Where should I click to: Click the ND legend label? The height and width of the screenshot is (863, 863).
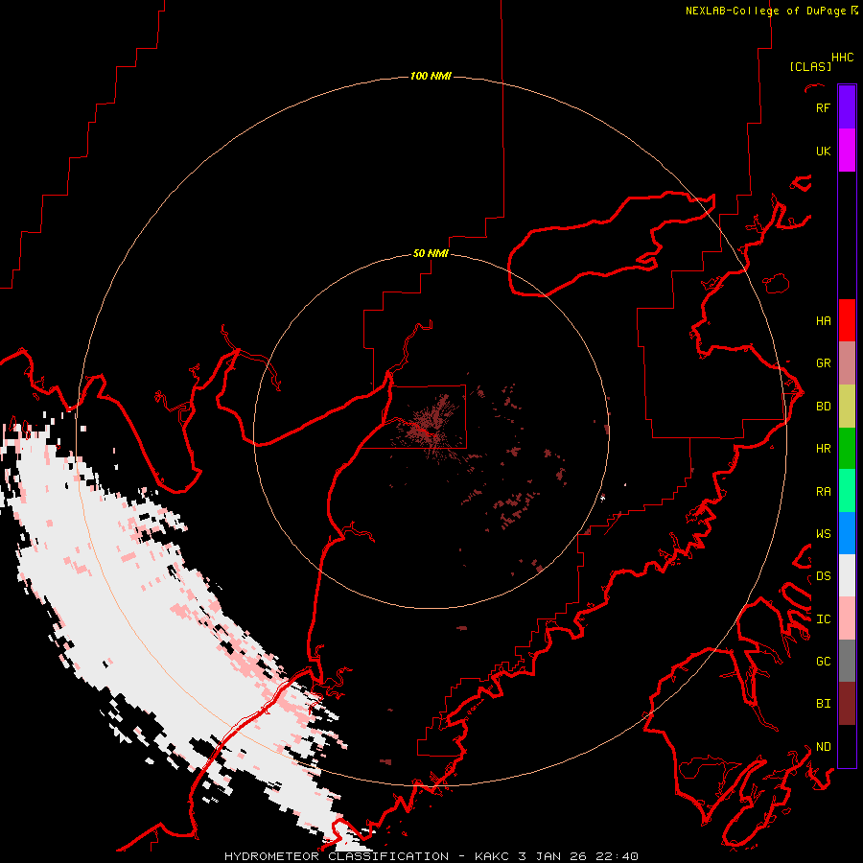pyautogui.click(x=823, y=747)
